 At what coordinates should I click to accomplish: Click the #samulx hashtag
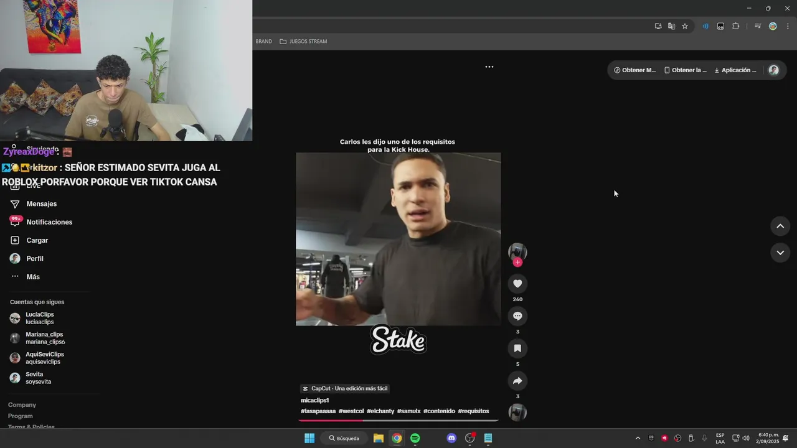pos(409,411)
